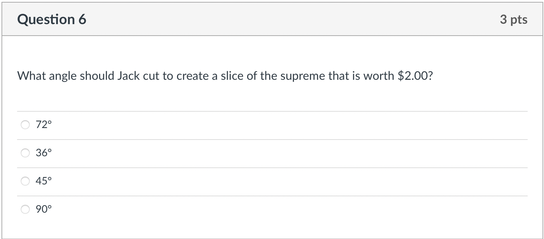Select the 45° answer radio button
This screenshot has height=239, width=544.
pos(25,181)
